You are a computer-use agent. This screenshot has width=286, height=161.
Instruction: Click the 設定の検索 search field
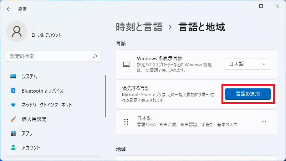pyautogui.click(x=54, y=56)
